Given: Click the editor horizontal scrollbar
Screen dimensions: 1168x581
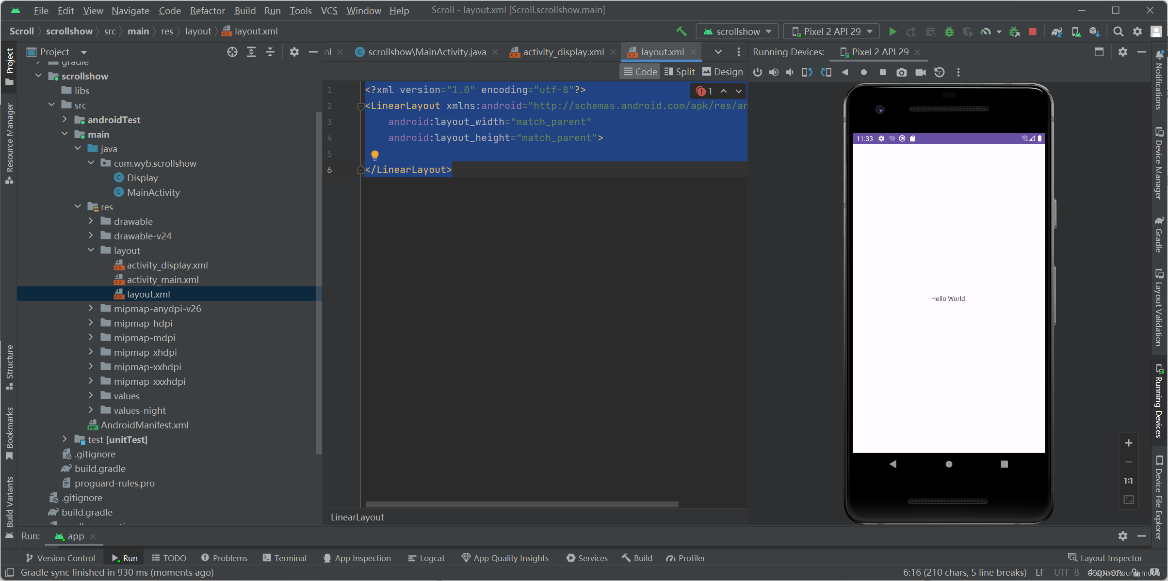Looking at the screenshot, I should [522, 504].
